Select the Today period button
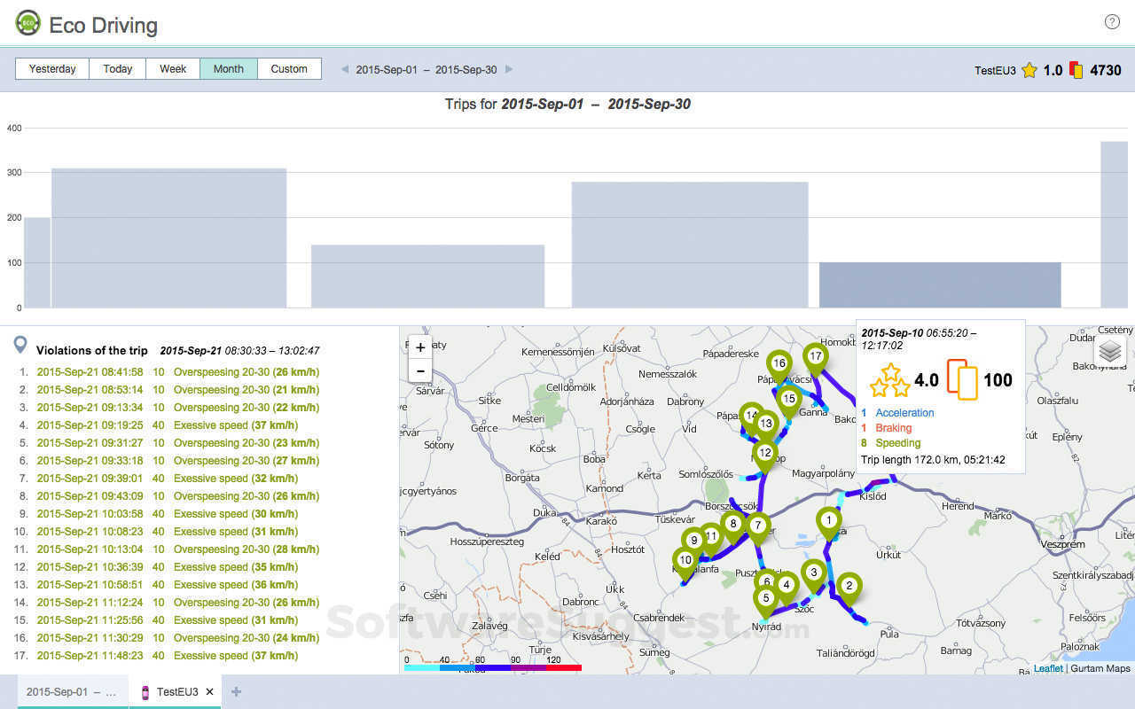 [117, 69]
